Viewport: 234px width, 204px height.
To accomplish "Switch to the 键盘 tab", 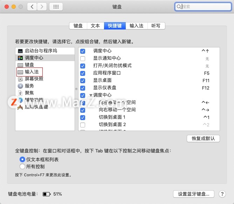I will click(78, 26).
